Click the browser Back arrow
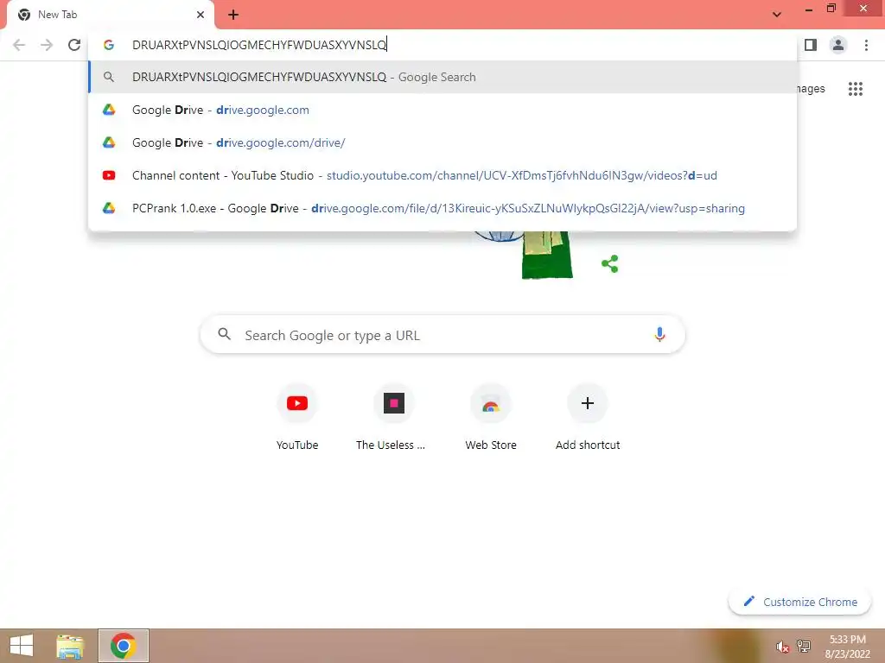The image size is (885, 663). (19, 45)
